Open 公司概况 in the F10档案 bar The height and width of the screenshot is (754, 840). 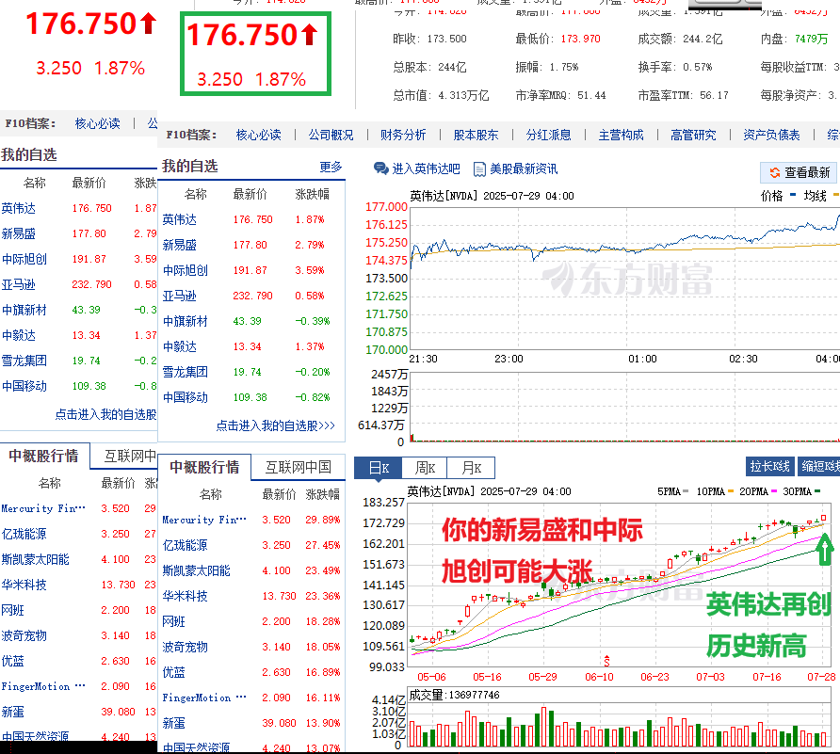pyautogui.click(x=331, y=135)
